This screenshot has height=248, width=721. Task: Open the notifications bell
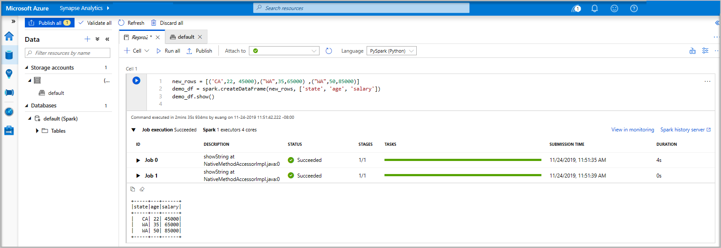pyautogui.click(x=594, y=8)
